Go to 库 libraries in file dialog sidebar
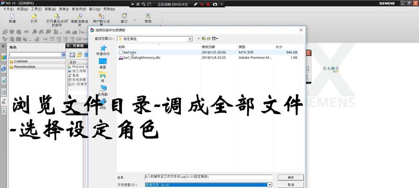The height and width of the screenshot is (188, 419). (x=103, y=77)
